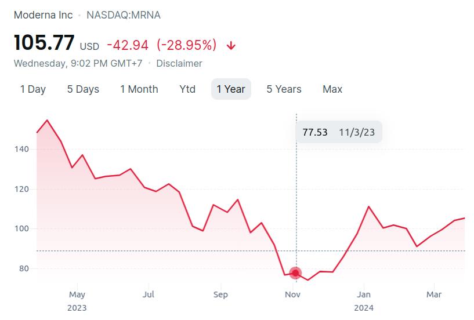The height and width of the screenshot is (320, 474).
Task: Click the USD currency label
Action: pyautogui.click(x=89, y=46)
